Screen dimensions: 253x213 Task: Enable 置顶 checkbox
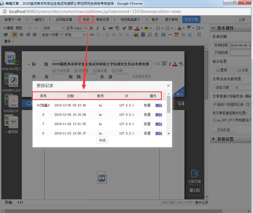click(x=218, y=70)
